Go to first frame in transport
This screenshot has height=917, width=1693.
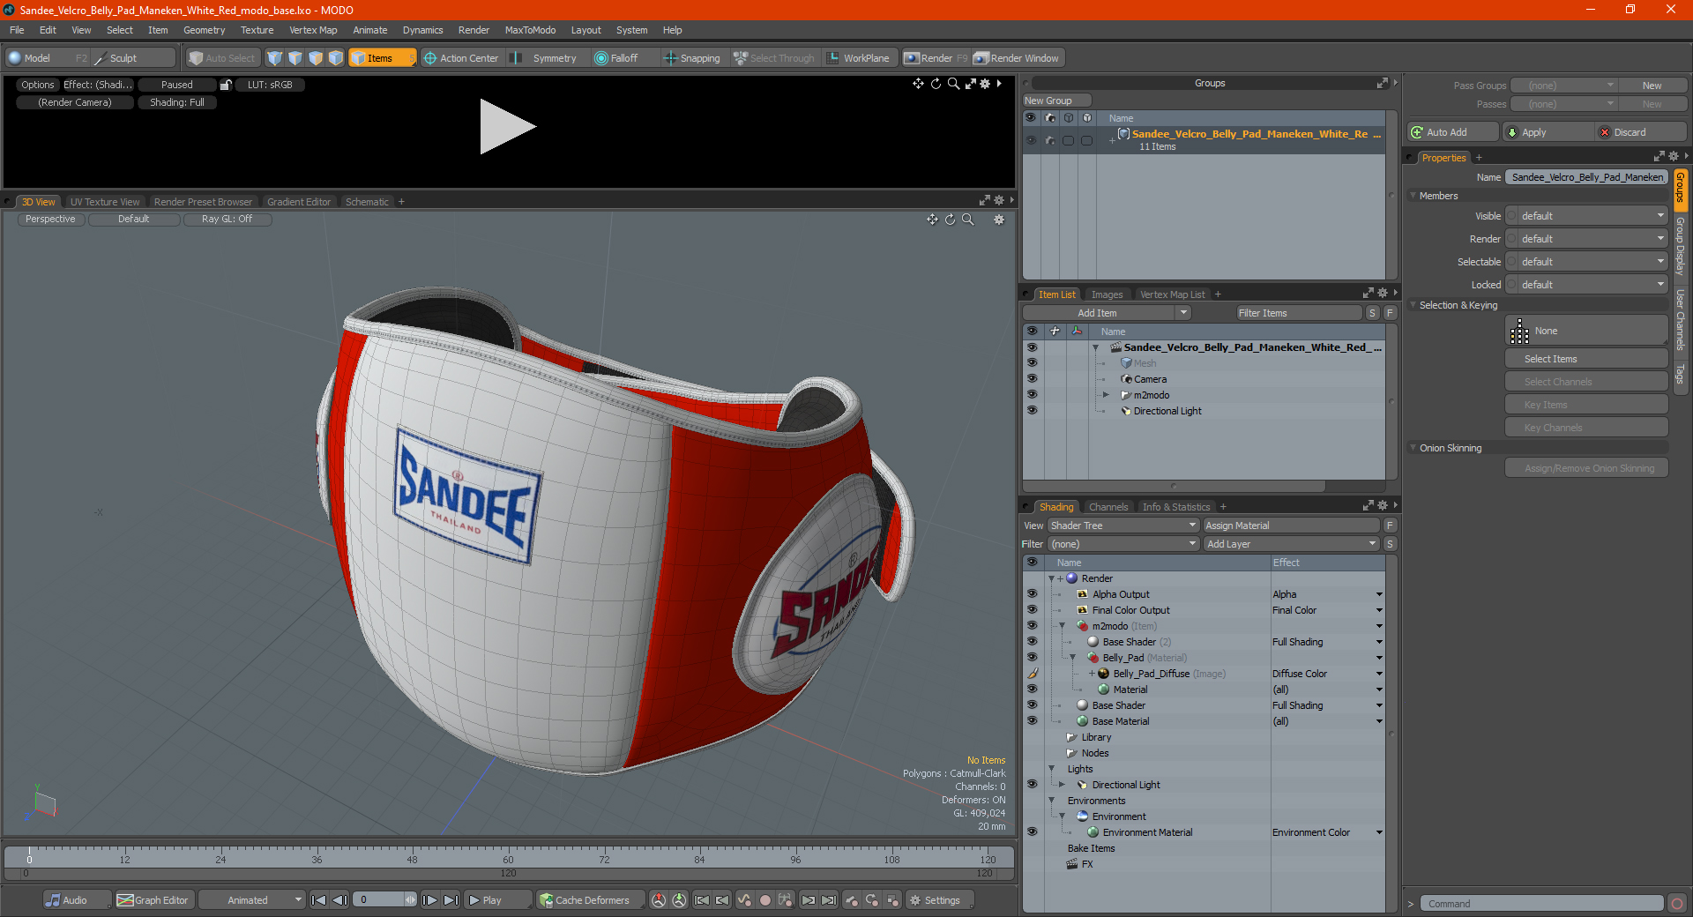[x=319, y=900]
